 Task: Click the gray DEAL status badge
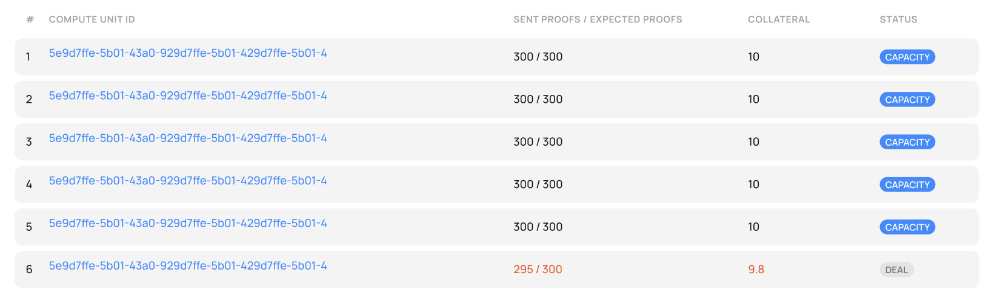(896, 270)
